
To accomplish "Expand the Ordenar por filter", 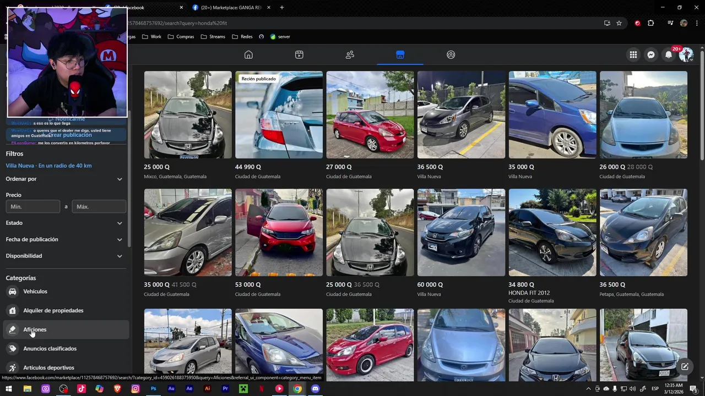I will (x=65, y=179).
